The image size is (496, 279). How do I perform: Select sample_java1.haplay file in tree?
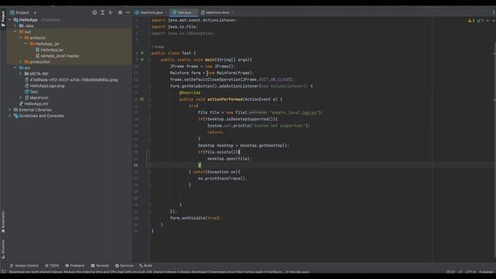60,56
